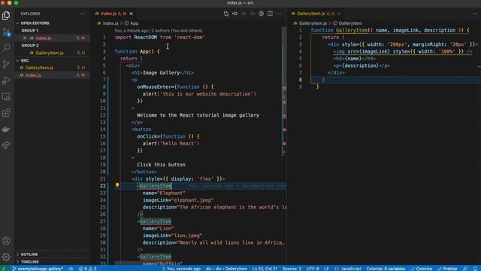Click 'Welcome to the React tutorial image gallery' text
Viewport: 481px width, 271px height.
[x=198, y=115]
